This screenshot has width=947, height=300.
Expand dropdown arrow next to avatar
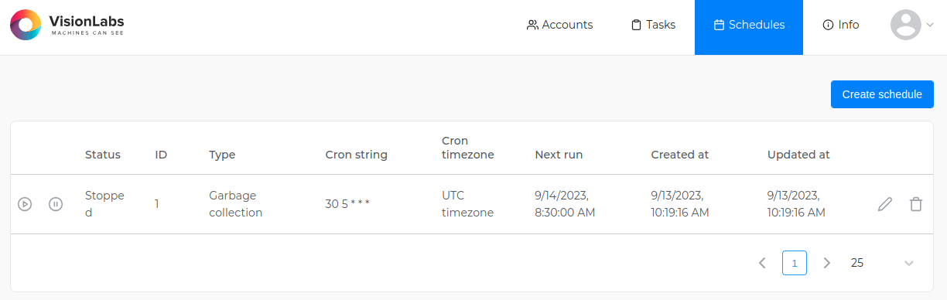click(x=930, y=25)
